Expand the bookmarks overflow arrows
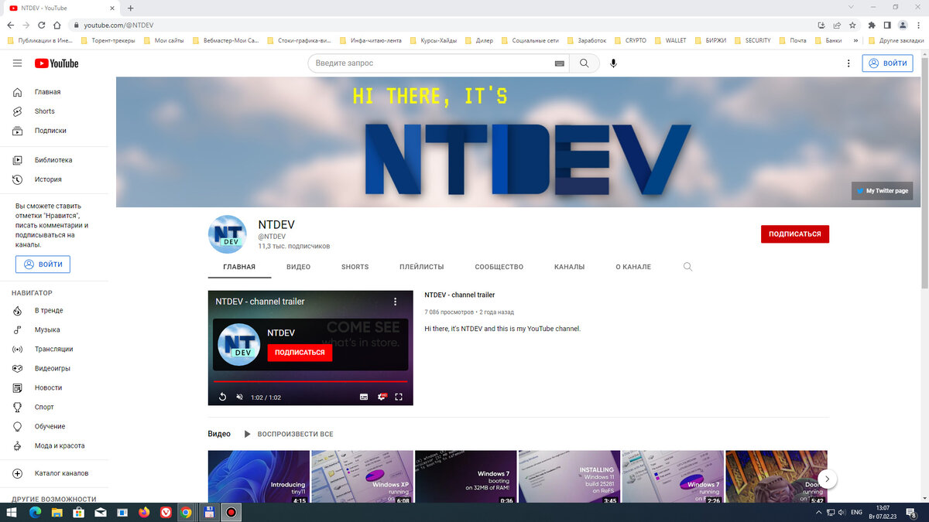The image size is (929, 522). tap(855, 40)
